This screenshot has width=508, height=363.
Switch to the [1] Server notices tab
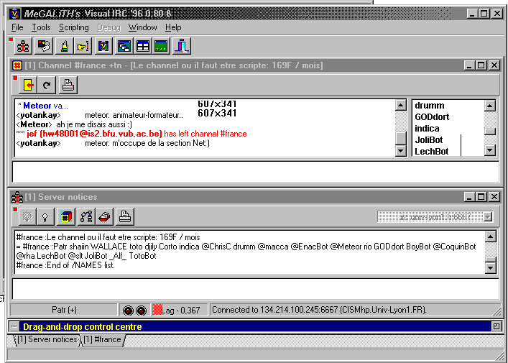(x=47, y=339)
